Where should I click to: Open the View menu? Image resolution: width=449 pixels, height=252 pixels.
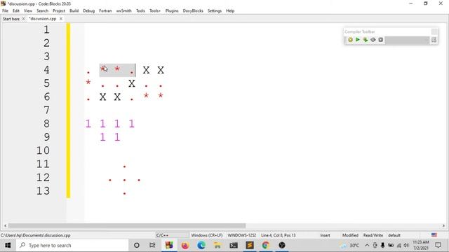[x=28, y=11]
